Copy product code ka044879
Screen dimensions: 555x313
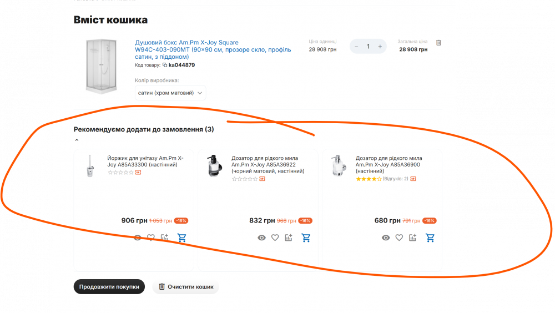click(x=165, y=65)
